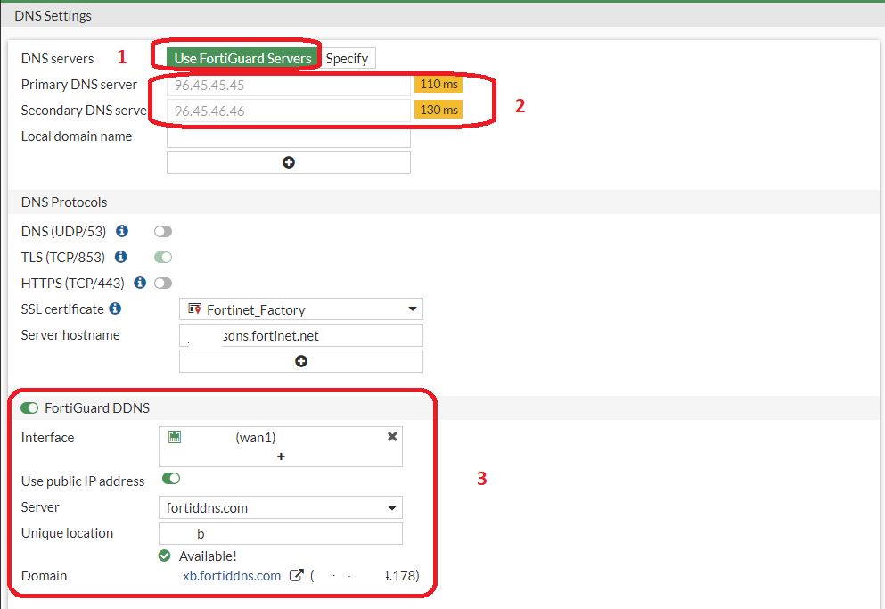The width and height of the screenshot is (885, 609).
Task: Click the DNS Settings page title
Action: point(53,16)
